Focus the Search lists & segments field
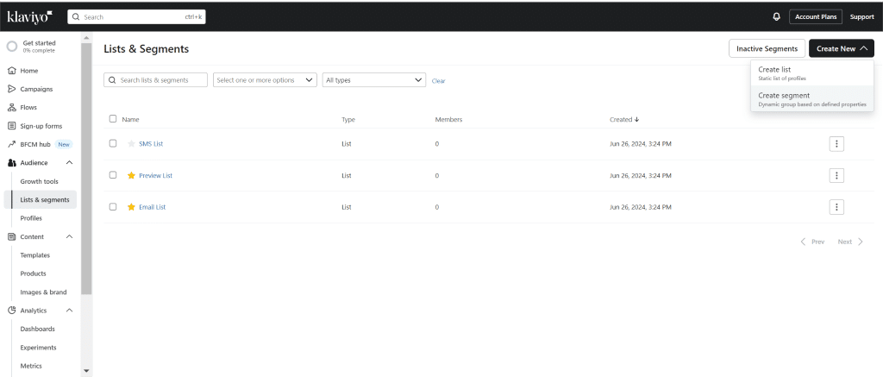This screenshot has height=377, width=883. [x=161, y=80]
